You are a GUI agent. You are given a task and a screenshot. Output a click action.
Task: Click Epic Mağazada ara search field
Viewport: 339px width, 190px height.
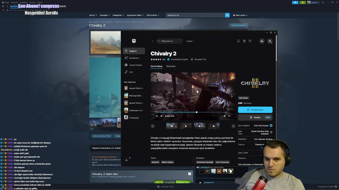pos(169,41)
